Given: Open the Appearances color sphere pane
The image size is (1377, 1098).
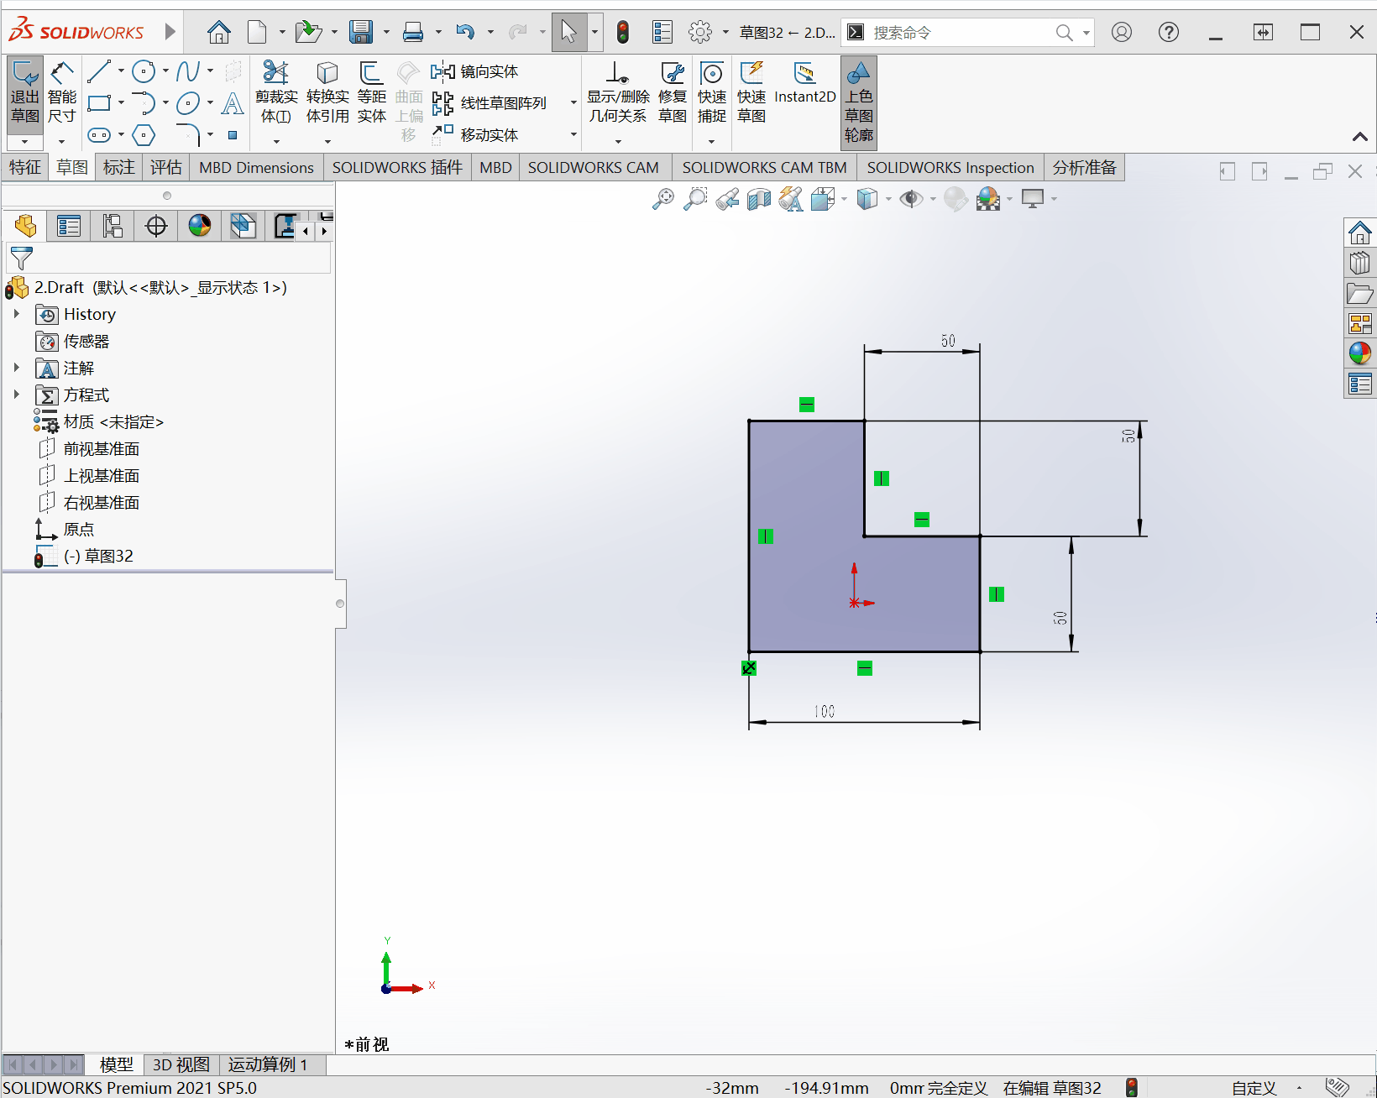Looking at the screenshot, I should [1359, 353].
